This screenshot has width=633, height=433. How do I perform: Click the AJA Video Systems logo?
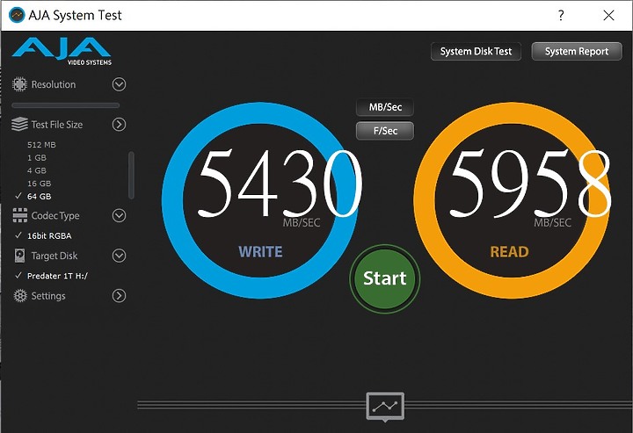click(x=62, y=51)
